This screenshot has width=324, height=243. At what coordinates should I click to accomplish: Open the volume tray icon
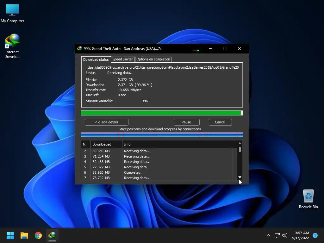[285, 235]
